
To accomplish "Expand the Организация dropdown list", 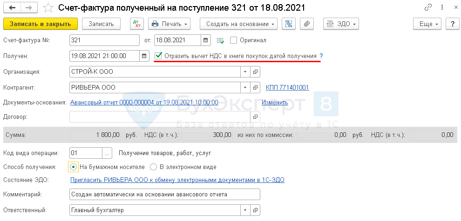I will [x=245, y=72].
